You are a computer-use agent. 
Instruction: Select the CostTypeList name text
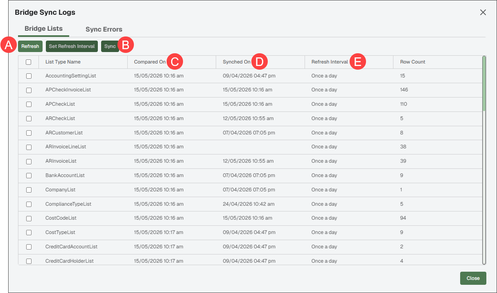point(60,232)
